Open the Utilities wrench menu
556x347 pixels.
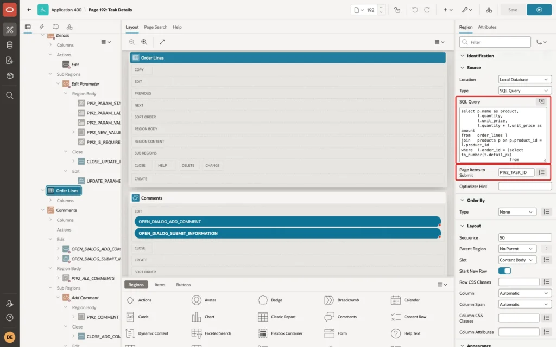click(466, 10)
